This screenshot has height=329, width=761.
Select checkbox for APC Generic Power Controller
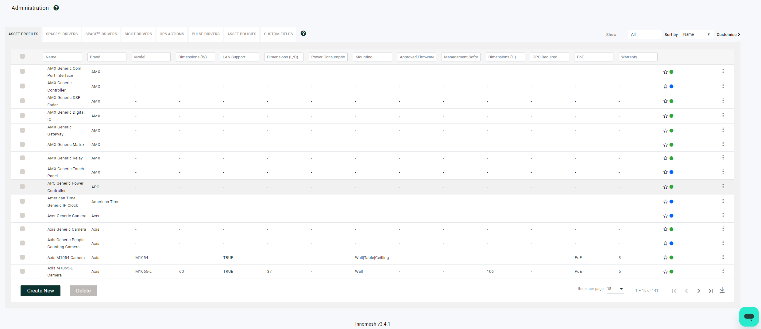[x=22, y=186]
